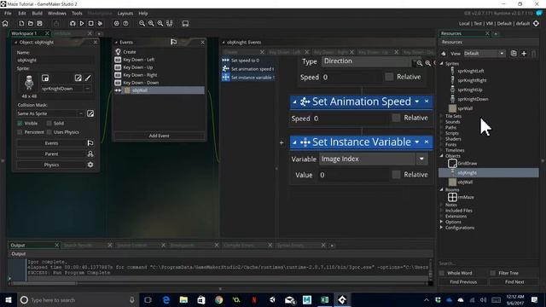This screenshot has width=546, height=307.
Task: Open the Build menu
Action: pyautogui.click(x=38, y=14)
